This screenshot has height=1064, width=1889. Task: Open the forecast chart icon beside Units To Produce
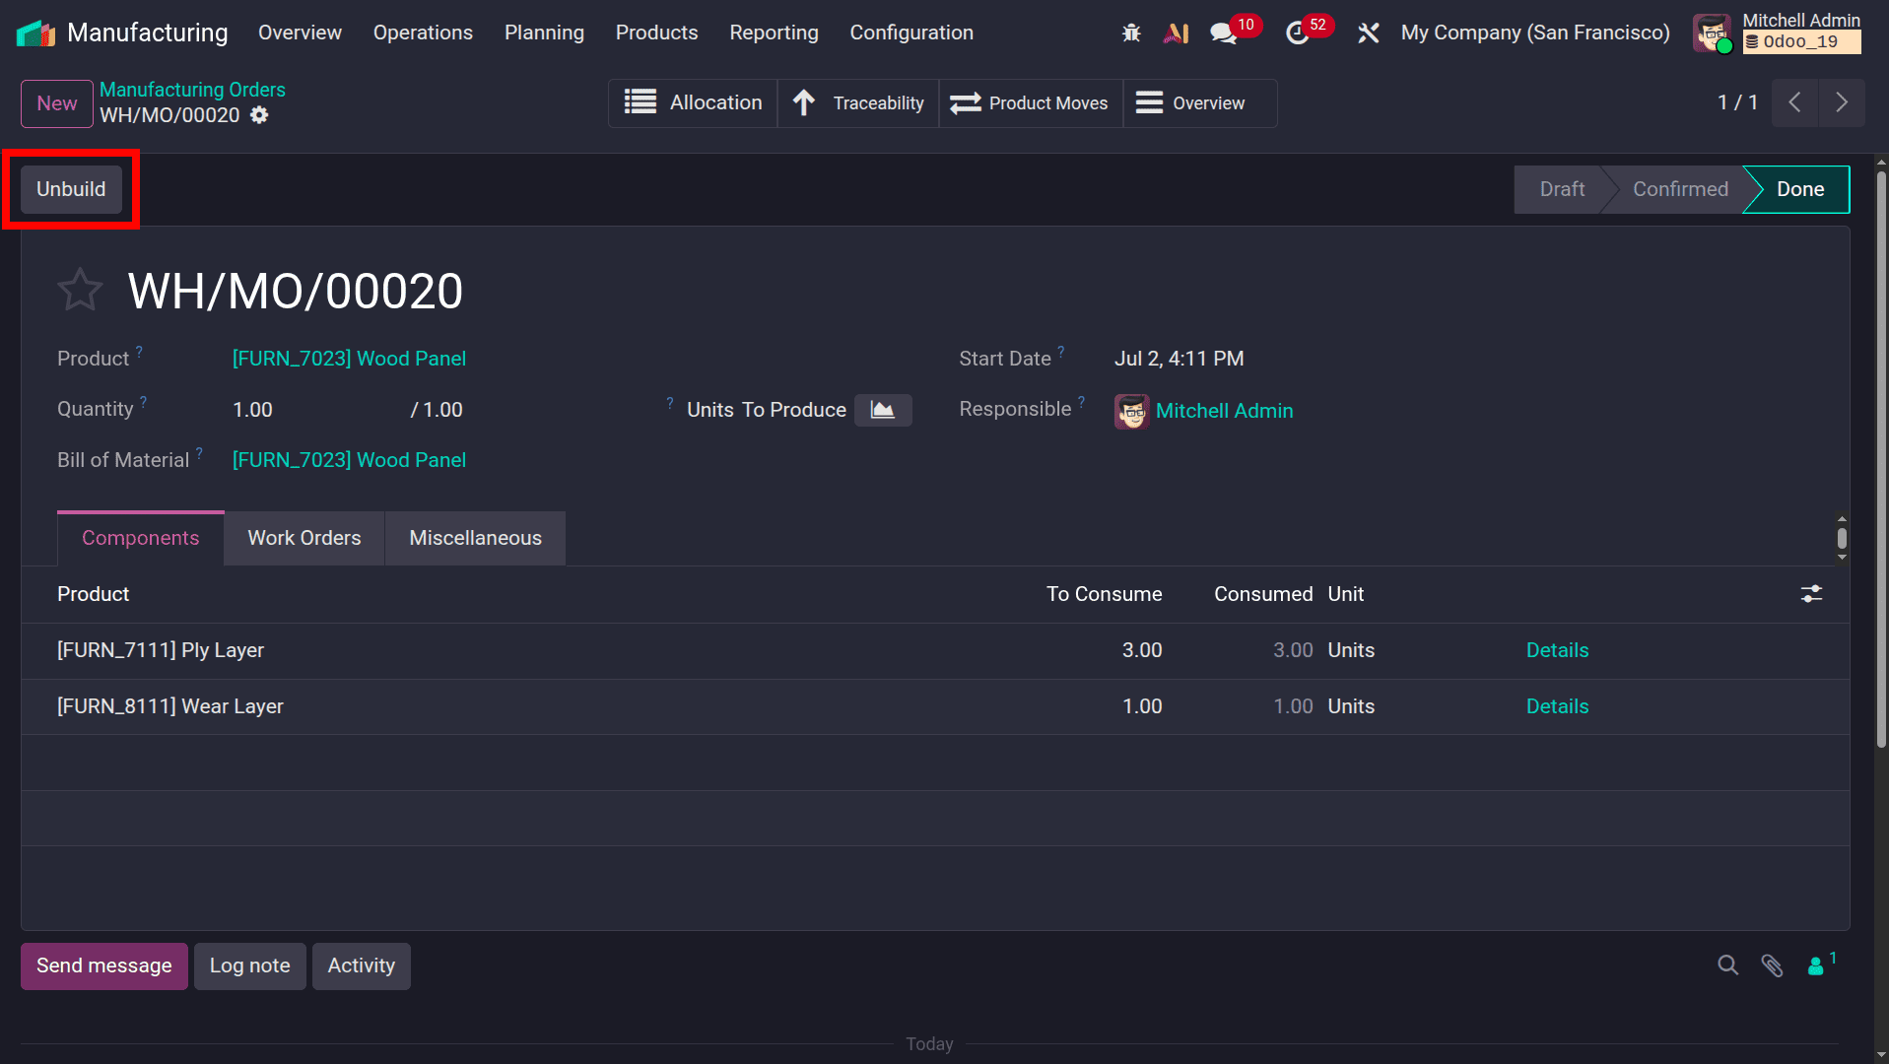[x=883, y=410]
